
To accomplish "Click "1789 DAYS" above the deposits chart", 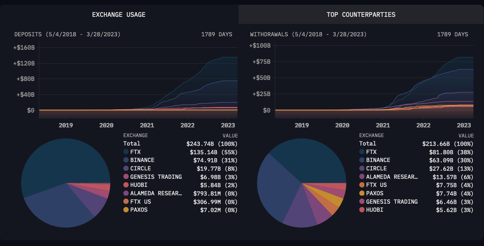I will click(217, 34).
